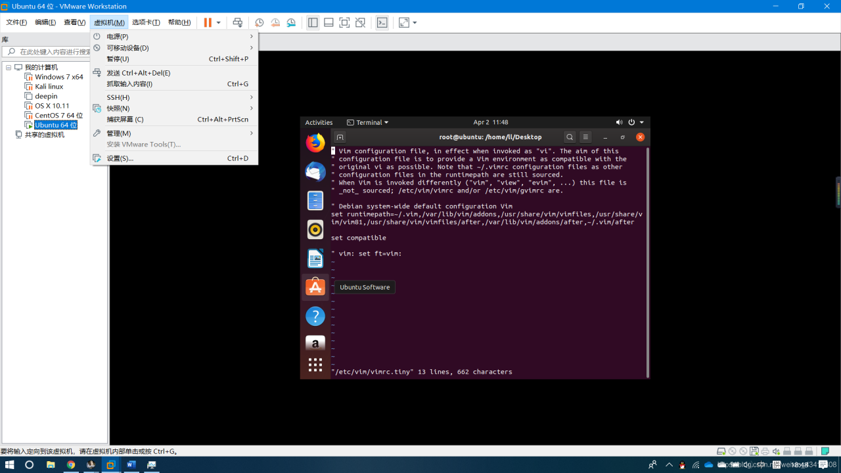Select Windows 7 x64 in the library
The height and width of the screenshot is (473, 841).
coord(59,77)
